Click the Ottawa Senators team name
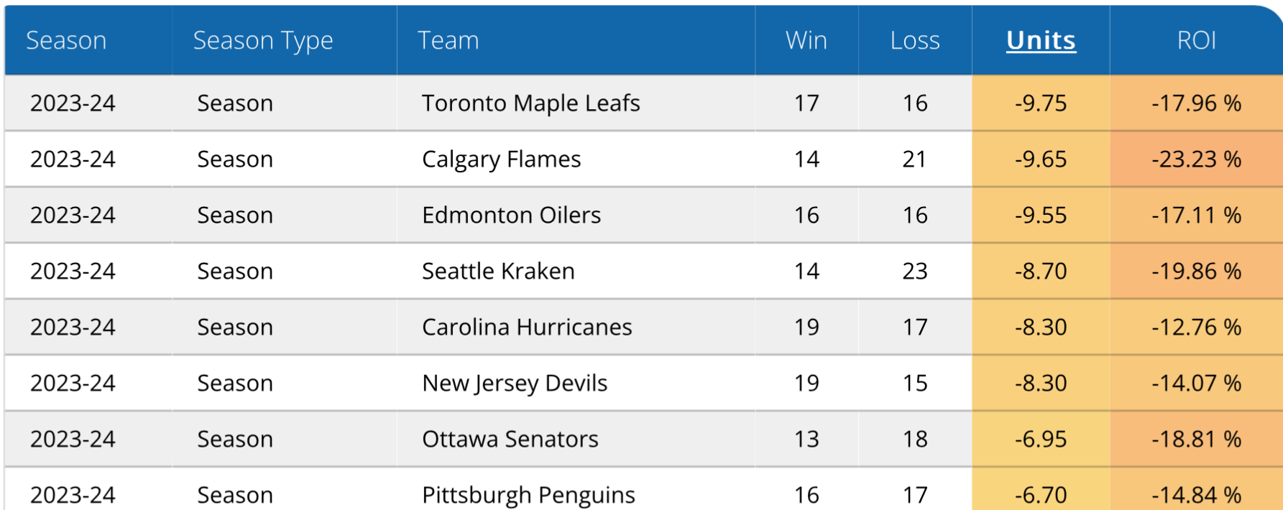Image resolution: width=1283 pixels, height=510 pixels. pos(510,440)
